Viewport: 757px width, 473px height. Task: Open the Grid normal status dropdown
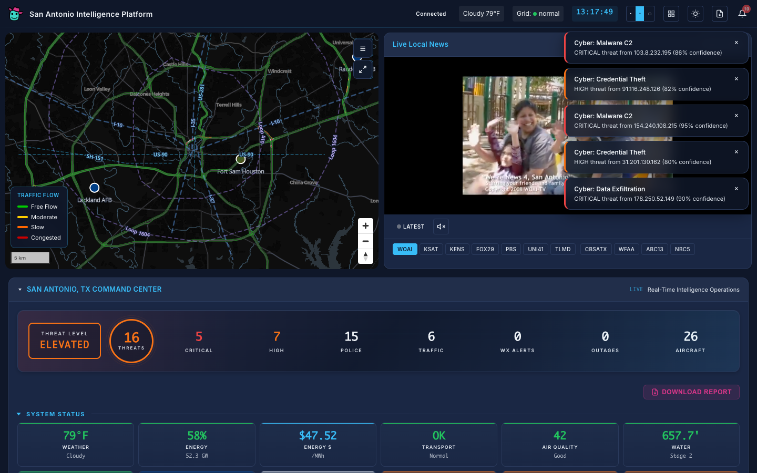[x=537, y=13]
